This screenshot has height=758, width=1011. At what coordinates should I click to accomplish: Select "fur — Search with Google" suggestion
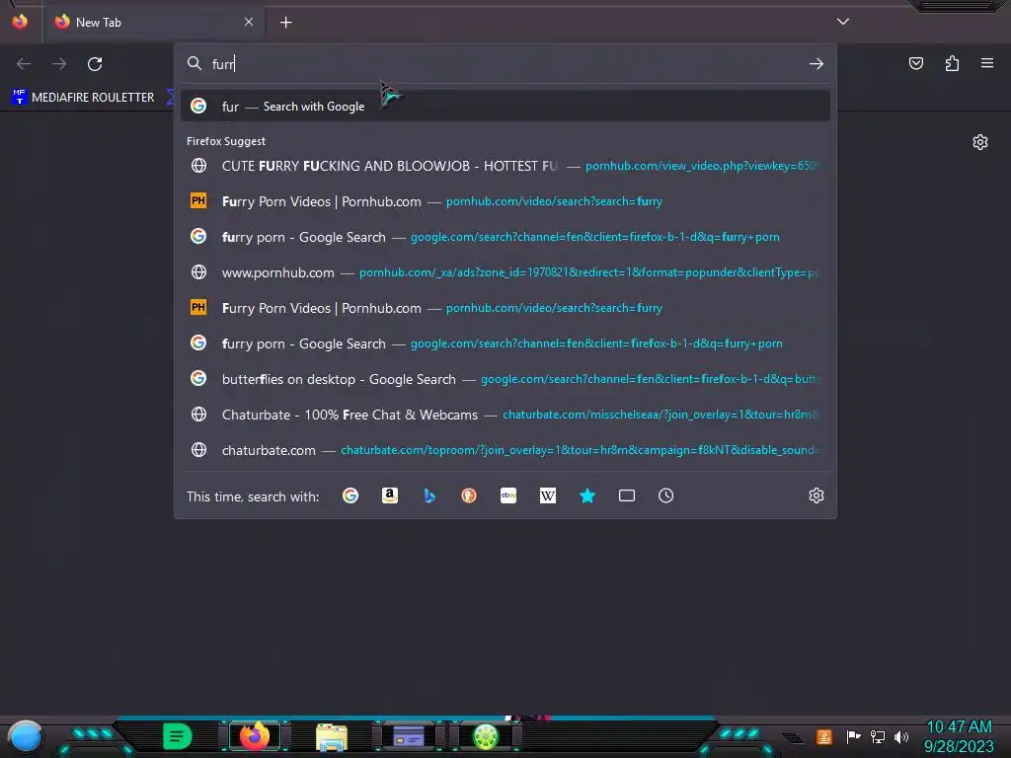pos(505,106)
